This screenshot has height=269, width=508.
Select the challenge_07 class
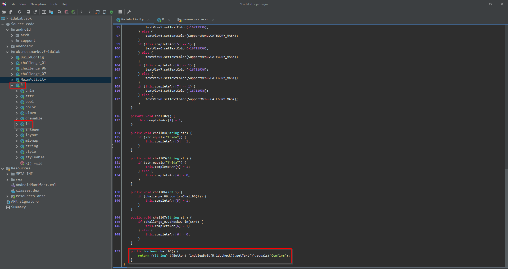pos(33,74)
